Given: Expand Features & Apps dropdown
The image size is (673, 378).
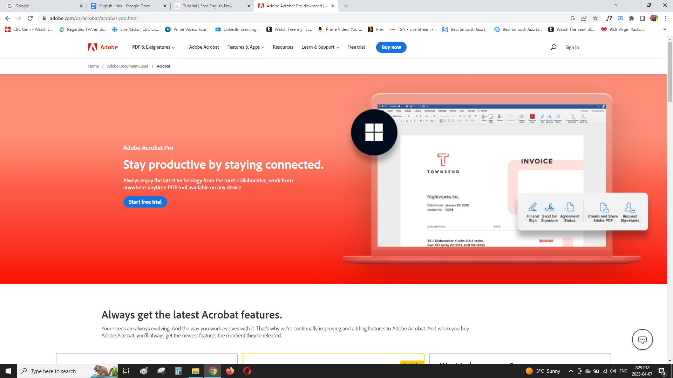Looking at the screenshot, I should pyautogui.click(x=246, y=47).
